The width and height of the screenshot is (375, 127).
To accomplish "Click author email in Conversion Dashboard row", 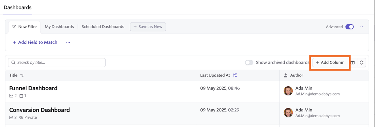I will click(x=318, y=116).
